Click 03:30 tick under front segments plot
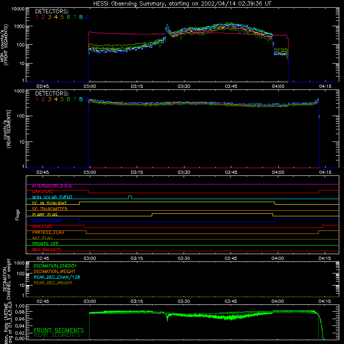Image resolution: width=344 pixels, height=344 pixels. pos(184,86)
